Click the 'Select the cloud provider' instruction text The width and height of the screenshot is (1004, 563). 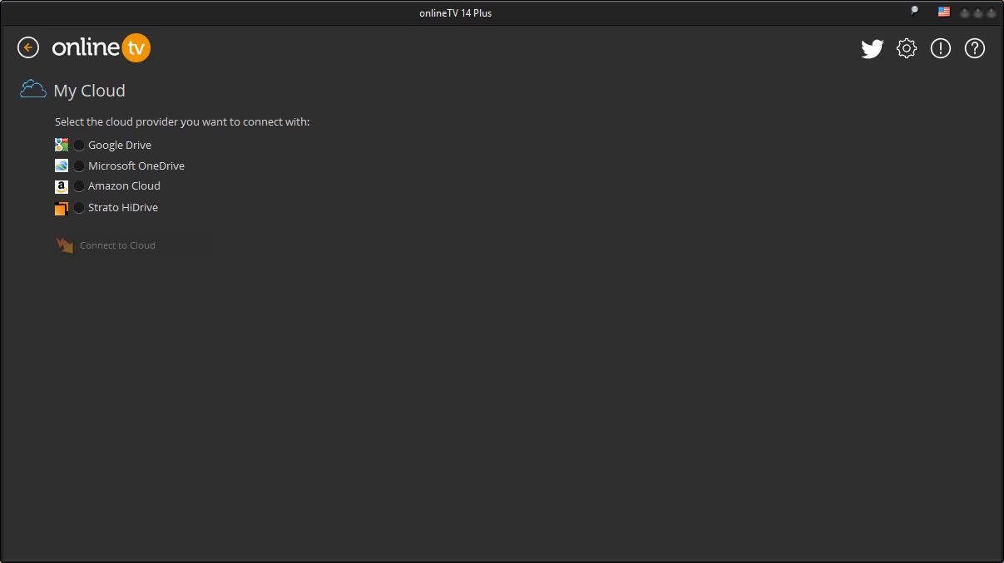pos(182,122)
